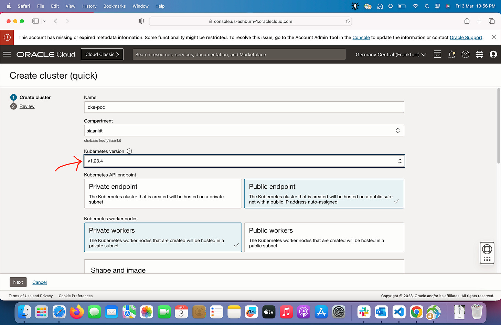
Task: Click the cluster Name input field
Action: [244, 107]
